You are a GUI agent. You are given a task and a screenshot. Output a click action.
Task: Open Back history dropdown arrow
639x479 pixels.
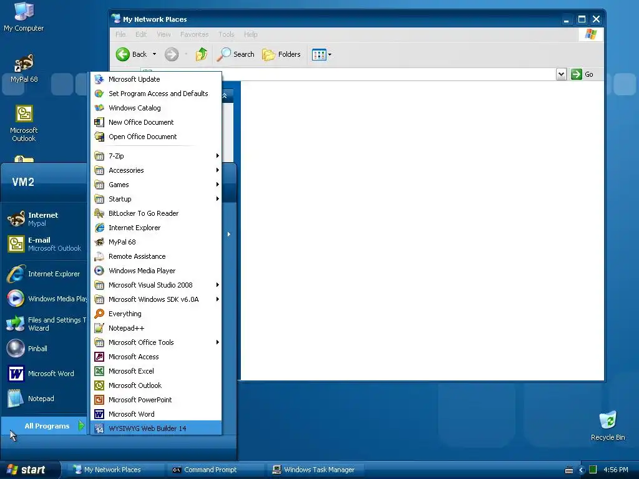pos(155,54)
